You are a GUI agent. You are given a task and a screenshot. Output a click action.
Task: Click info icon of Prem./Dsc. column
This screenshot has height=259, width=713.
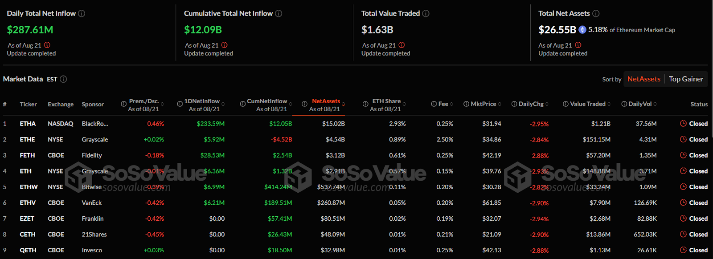pyautogui.click(x=123, y=104)
